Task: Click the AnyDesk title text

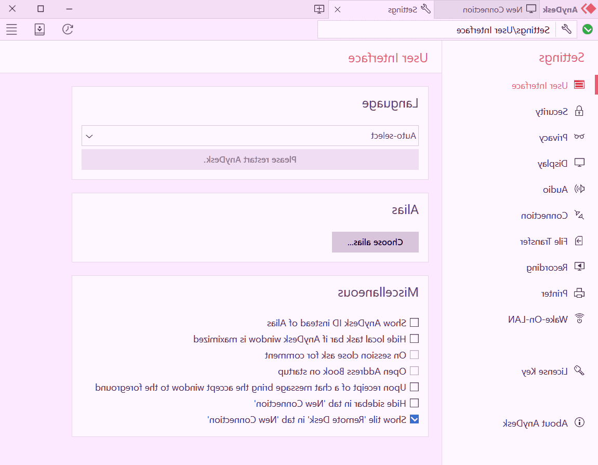Action: pyautogui.click(x=560, y=10)
